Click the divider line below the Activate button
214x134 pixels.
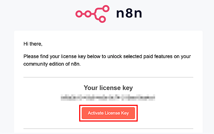click(x=108, y=129)
